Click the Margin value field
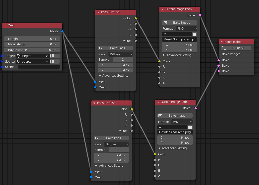The image size is (259, 185). pyautogui.click(x=32, y=39)
